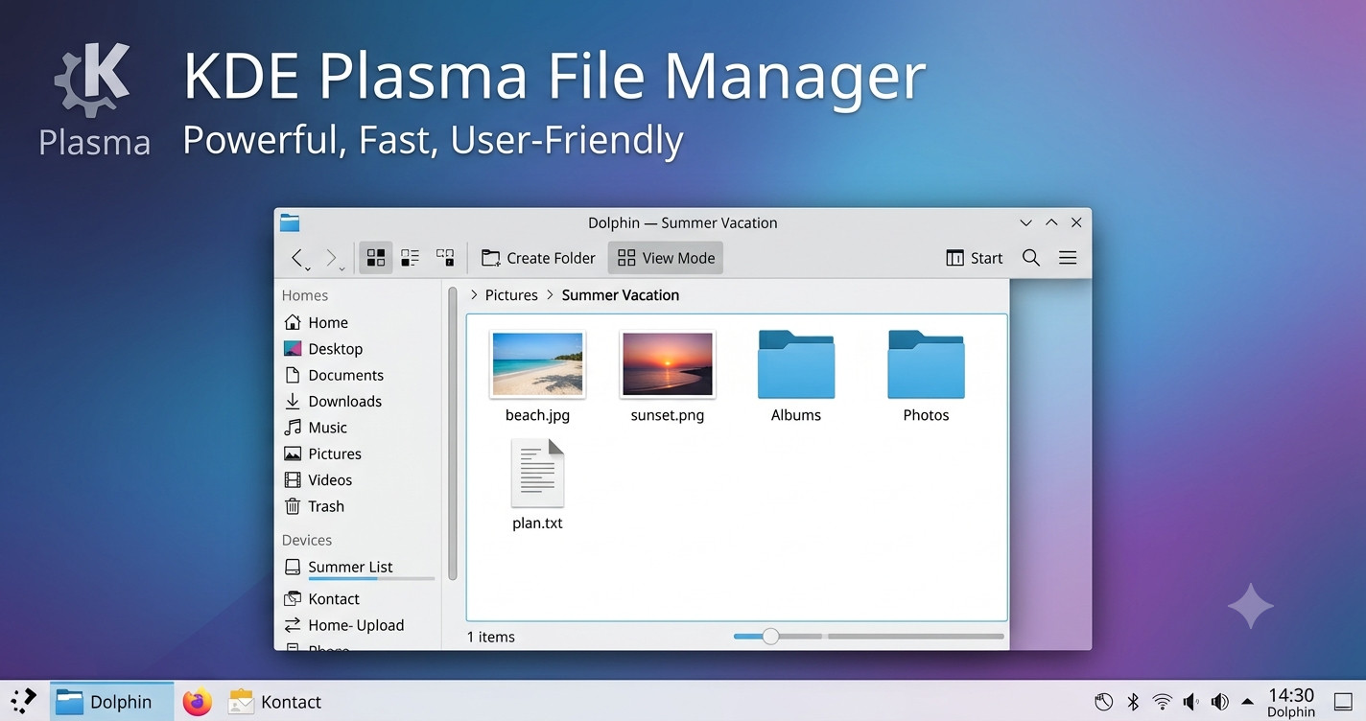Launch Firefox from the taskbar
The image size is (1366, 721).
[198, 702]
